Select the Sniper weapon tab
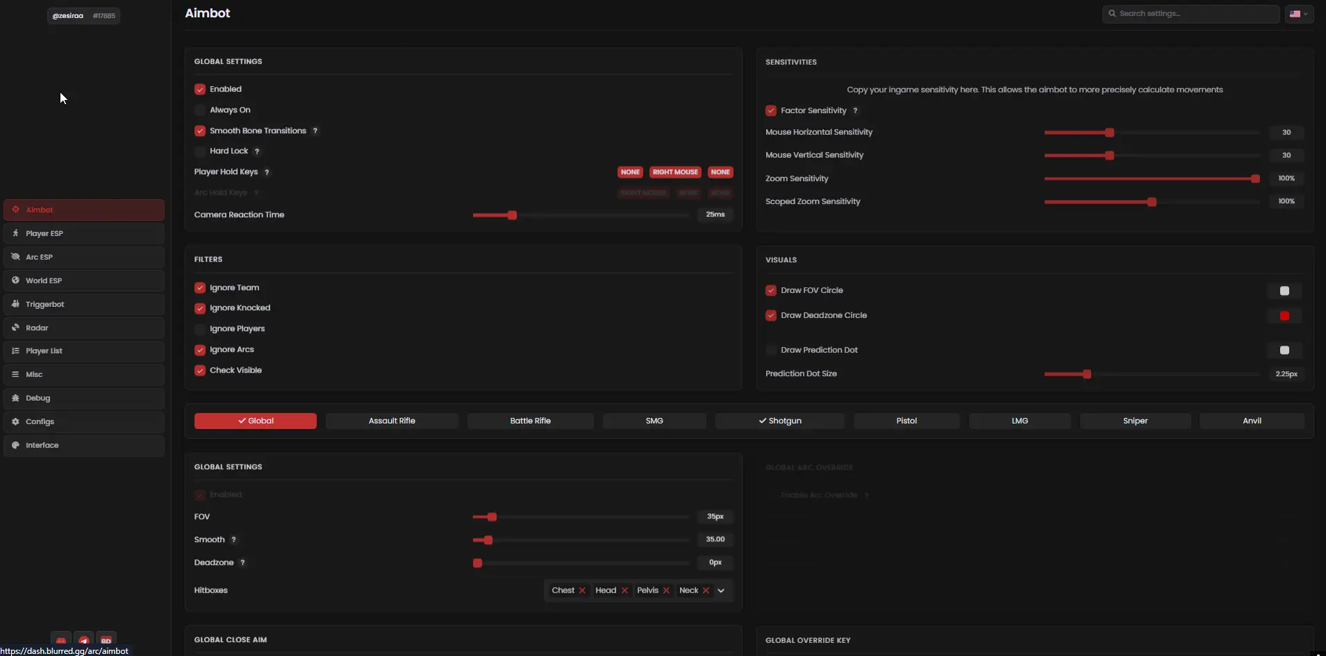The height and width of the screenshot is (656, 1326). click(1135, 421)
